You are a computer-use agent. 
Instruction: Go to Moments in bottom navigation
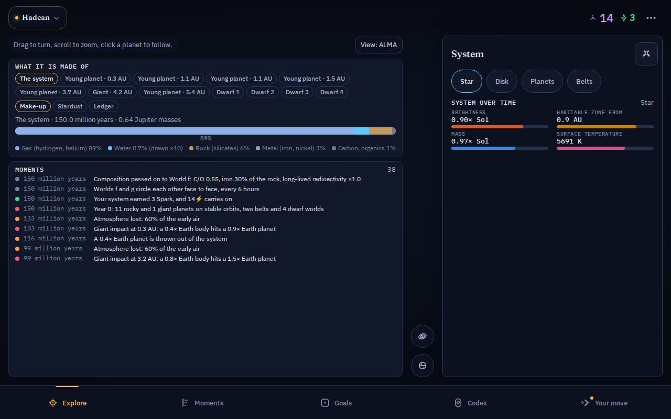(x=202, y=403)
